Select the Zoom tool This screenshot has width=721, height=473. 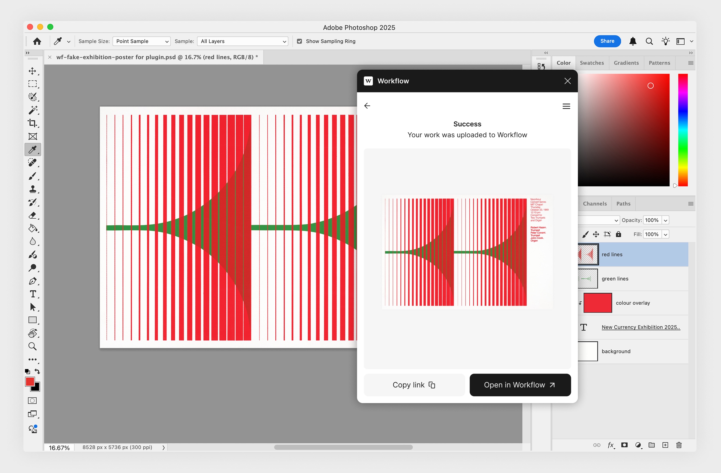[x=32, y=346]
